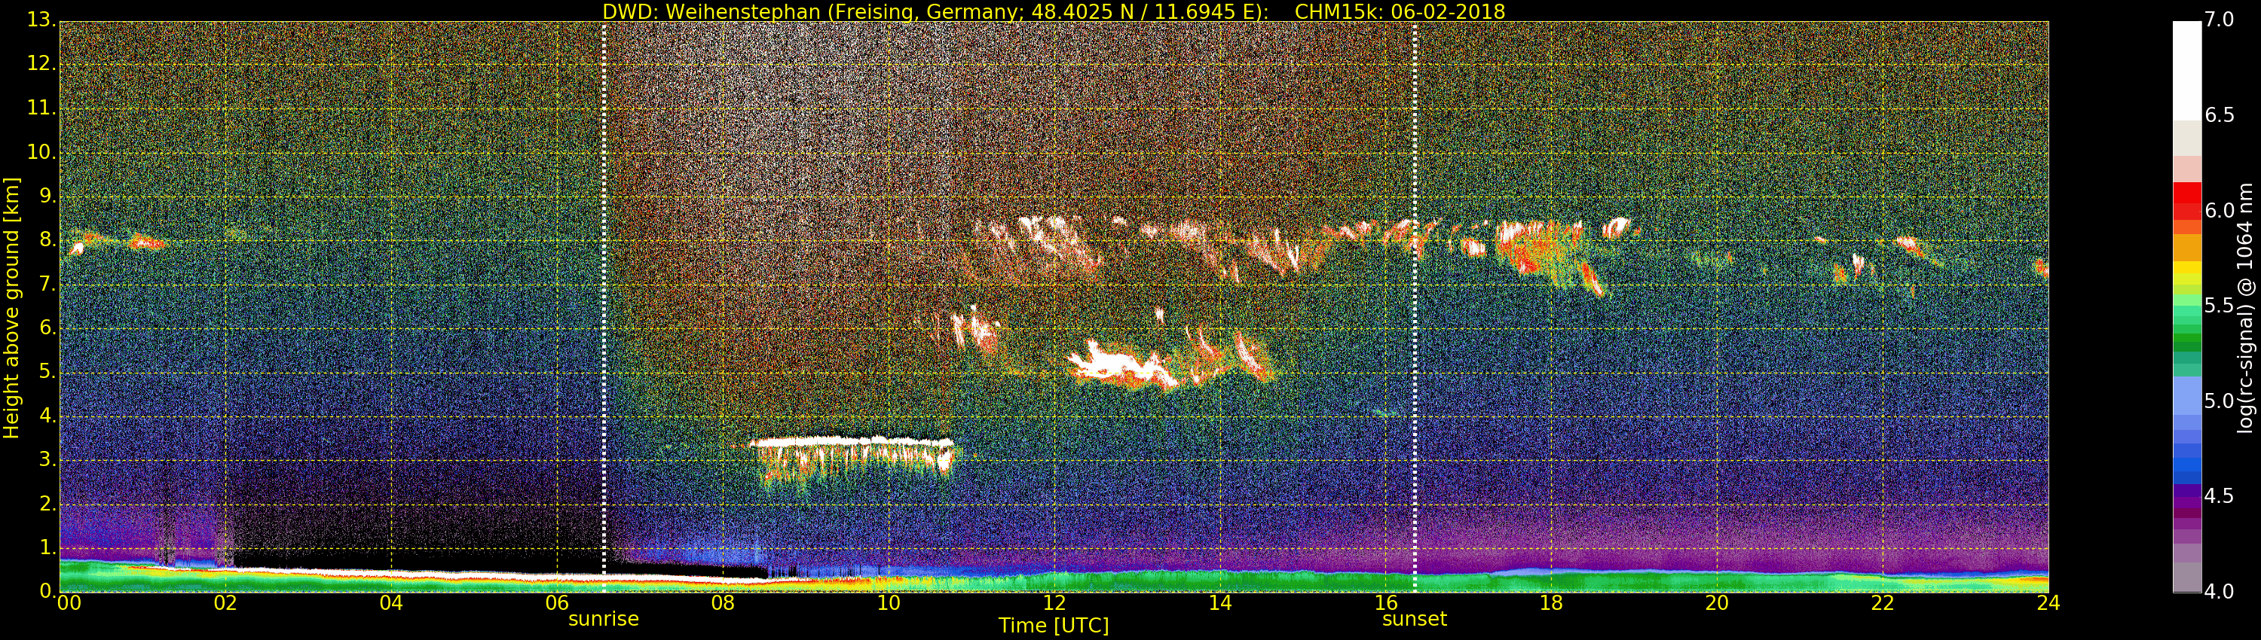
Task: Click the height tick label '9.'
Action: [x=47, y=197]
